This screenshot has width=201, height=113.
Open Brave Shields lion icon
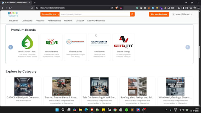click(117, 8)
